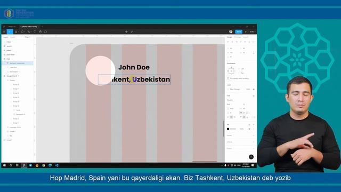Click Windows Start button
341x192 pixels.
click(4, 165)
